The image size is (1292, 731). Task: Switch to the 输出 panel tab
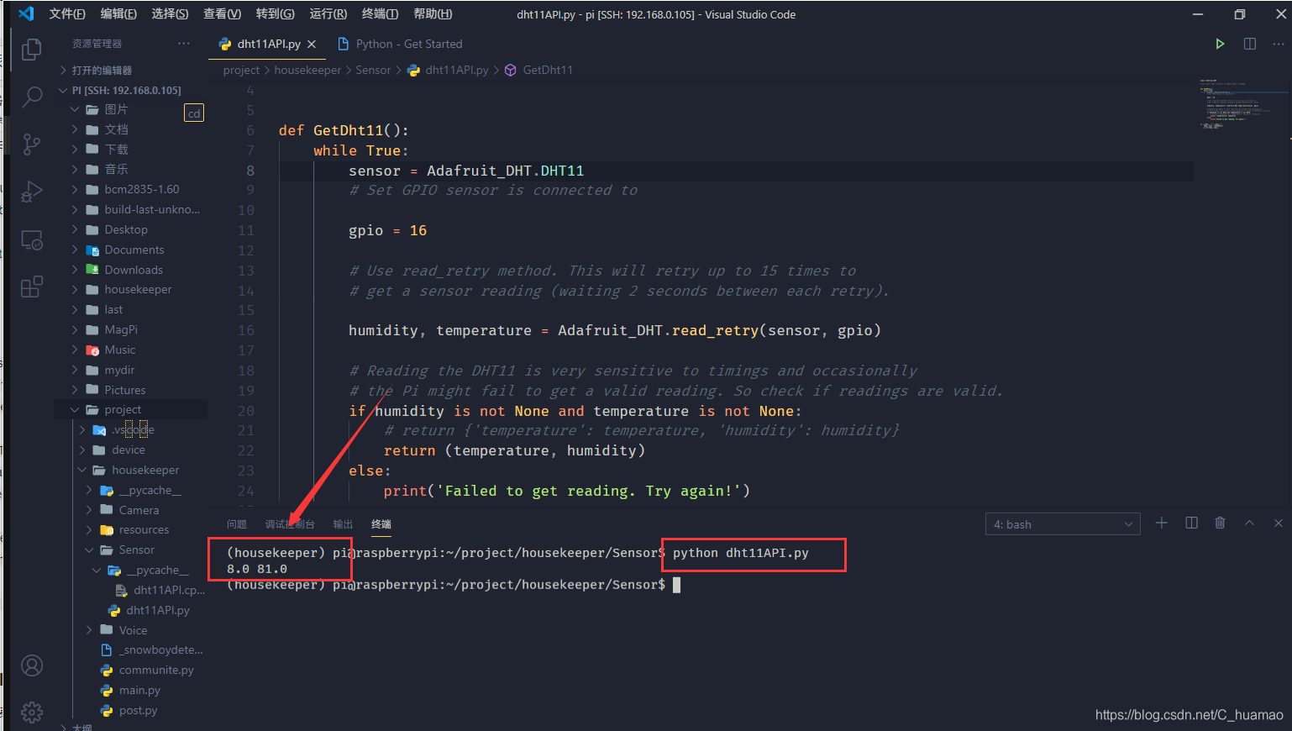[x=343, y=524]
